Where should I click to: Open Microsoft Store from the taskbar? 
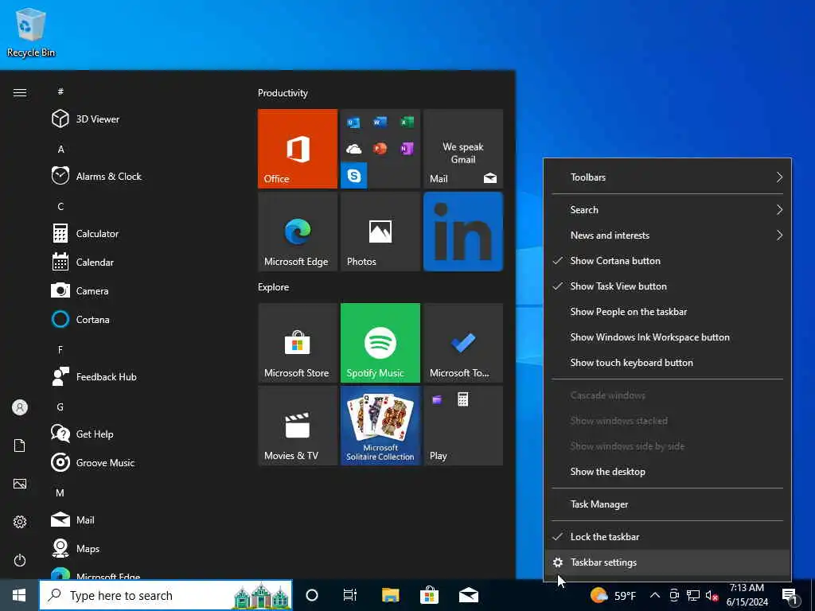click(429, 595)
